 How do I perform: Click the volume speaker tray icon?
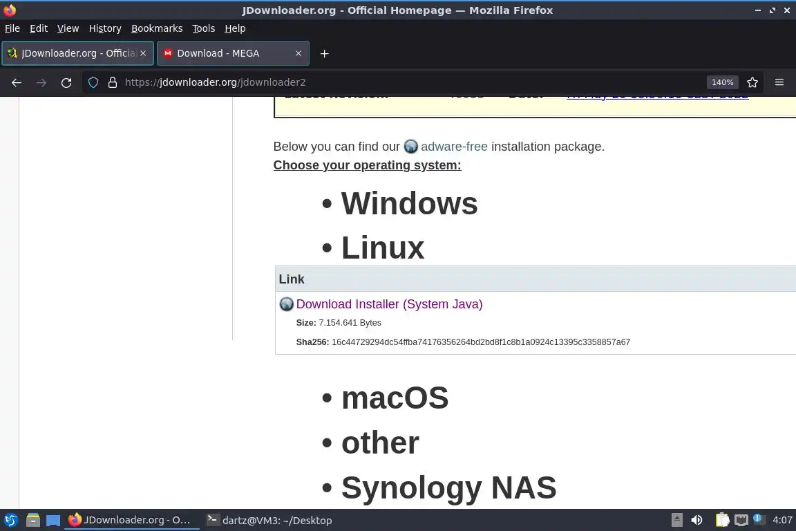(x=697, y=520)
